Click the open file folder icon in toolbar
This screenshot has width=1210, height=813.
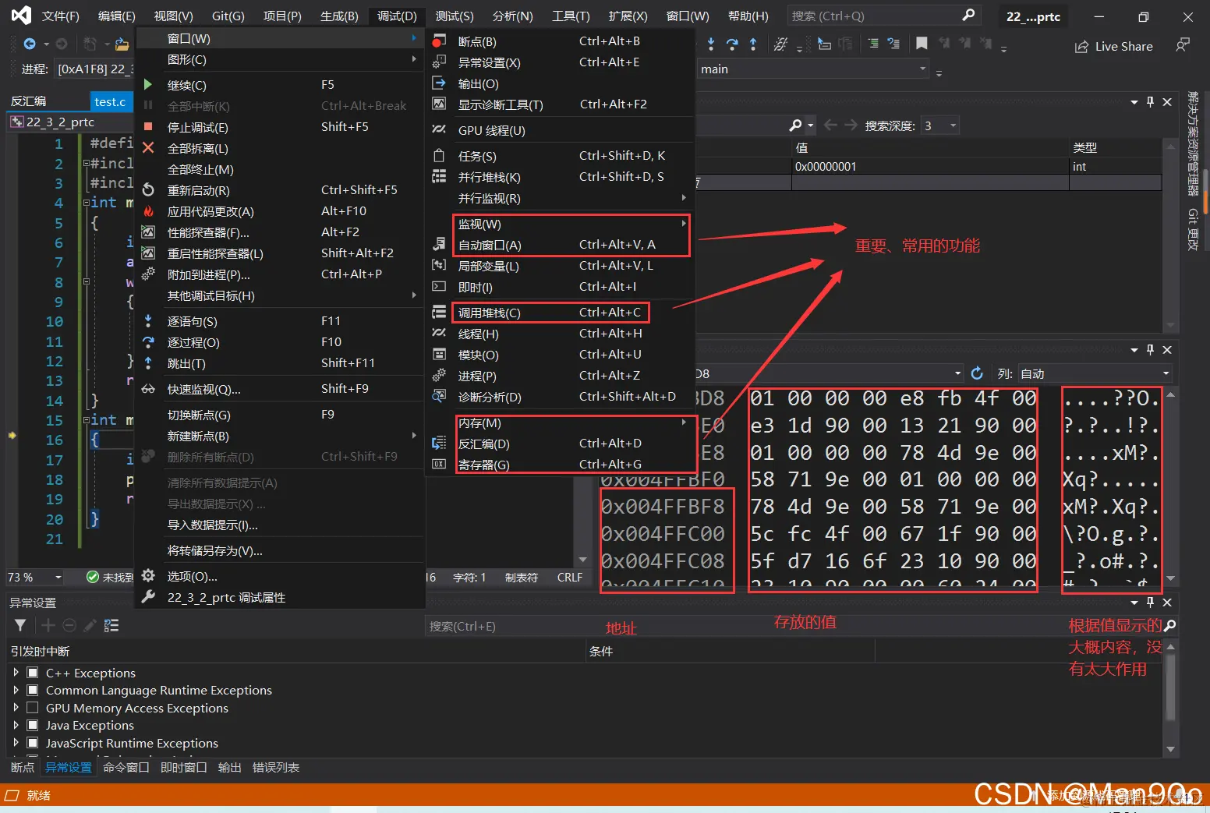click(x=122, y=44)
